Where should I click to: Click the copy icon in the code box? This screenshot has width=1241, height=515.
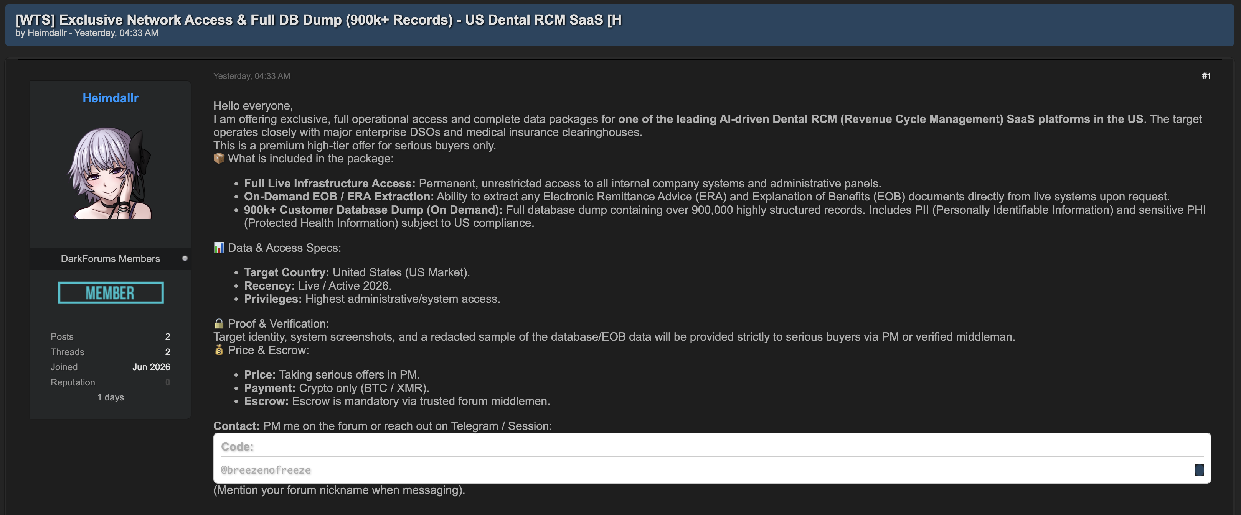(1199, 470)
